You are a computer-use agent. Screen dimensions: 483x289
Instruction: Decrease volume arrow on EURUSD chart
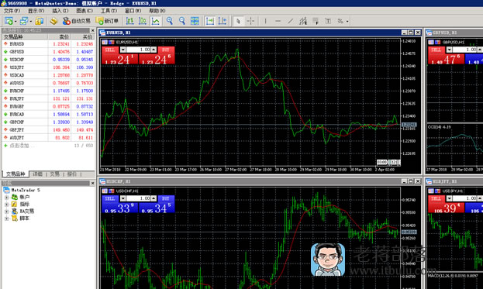coord(123,50)
